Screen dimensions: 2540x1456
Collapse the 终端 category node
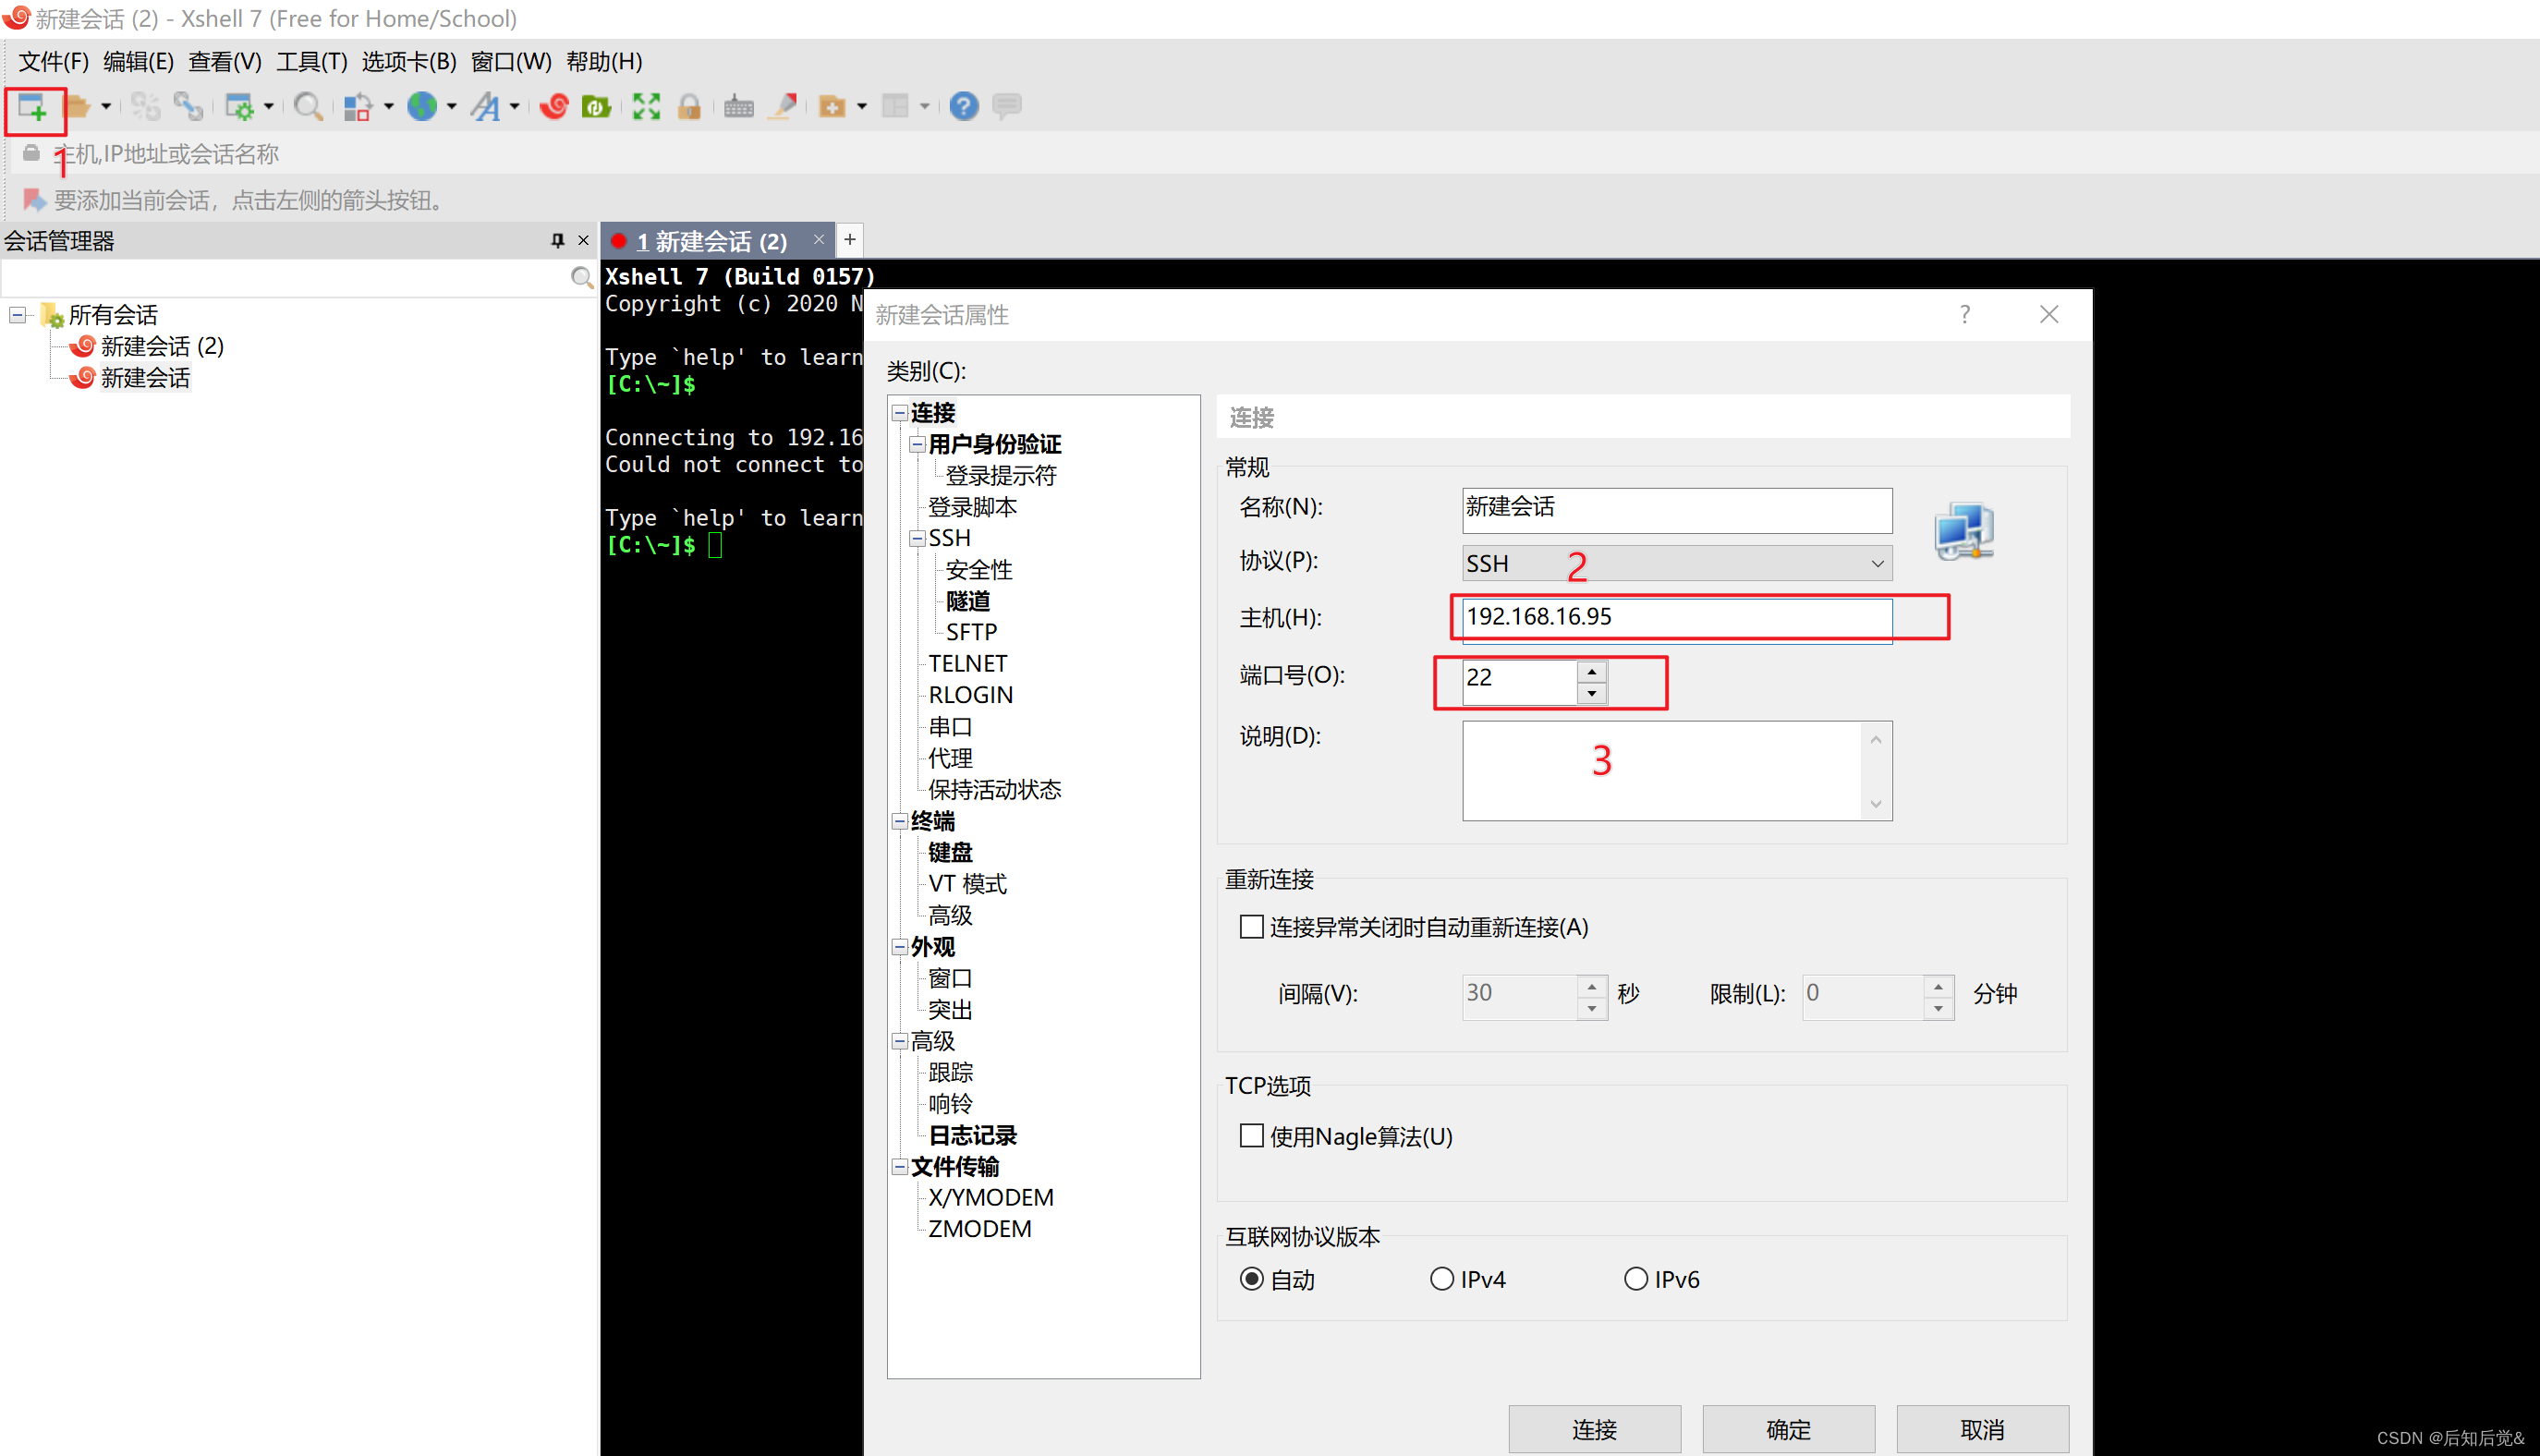tap(899, 821)
